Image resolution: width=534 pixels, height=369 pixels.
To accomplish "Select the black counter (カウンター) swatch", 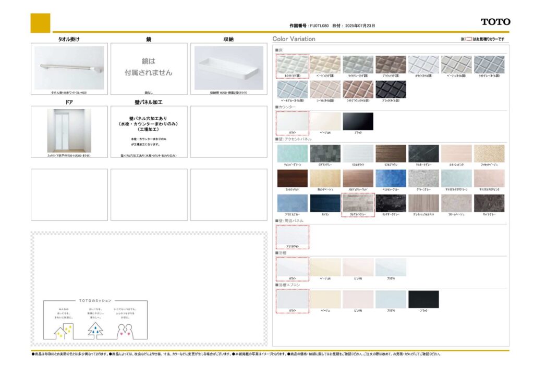I will point(358,121).
